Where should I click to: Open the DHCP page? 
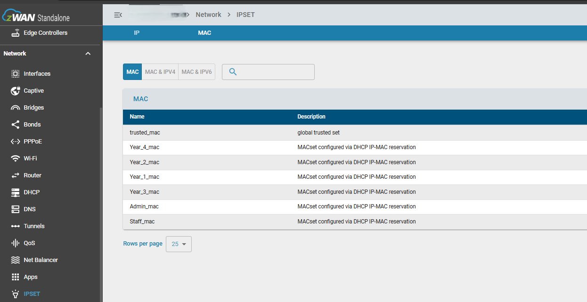(32, 192)
